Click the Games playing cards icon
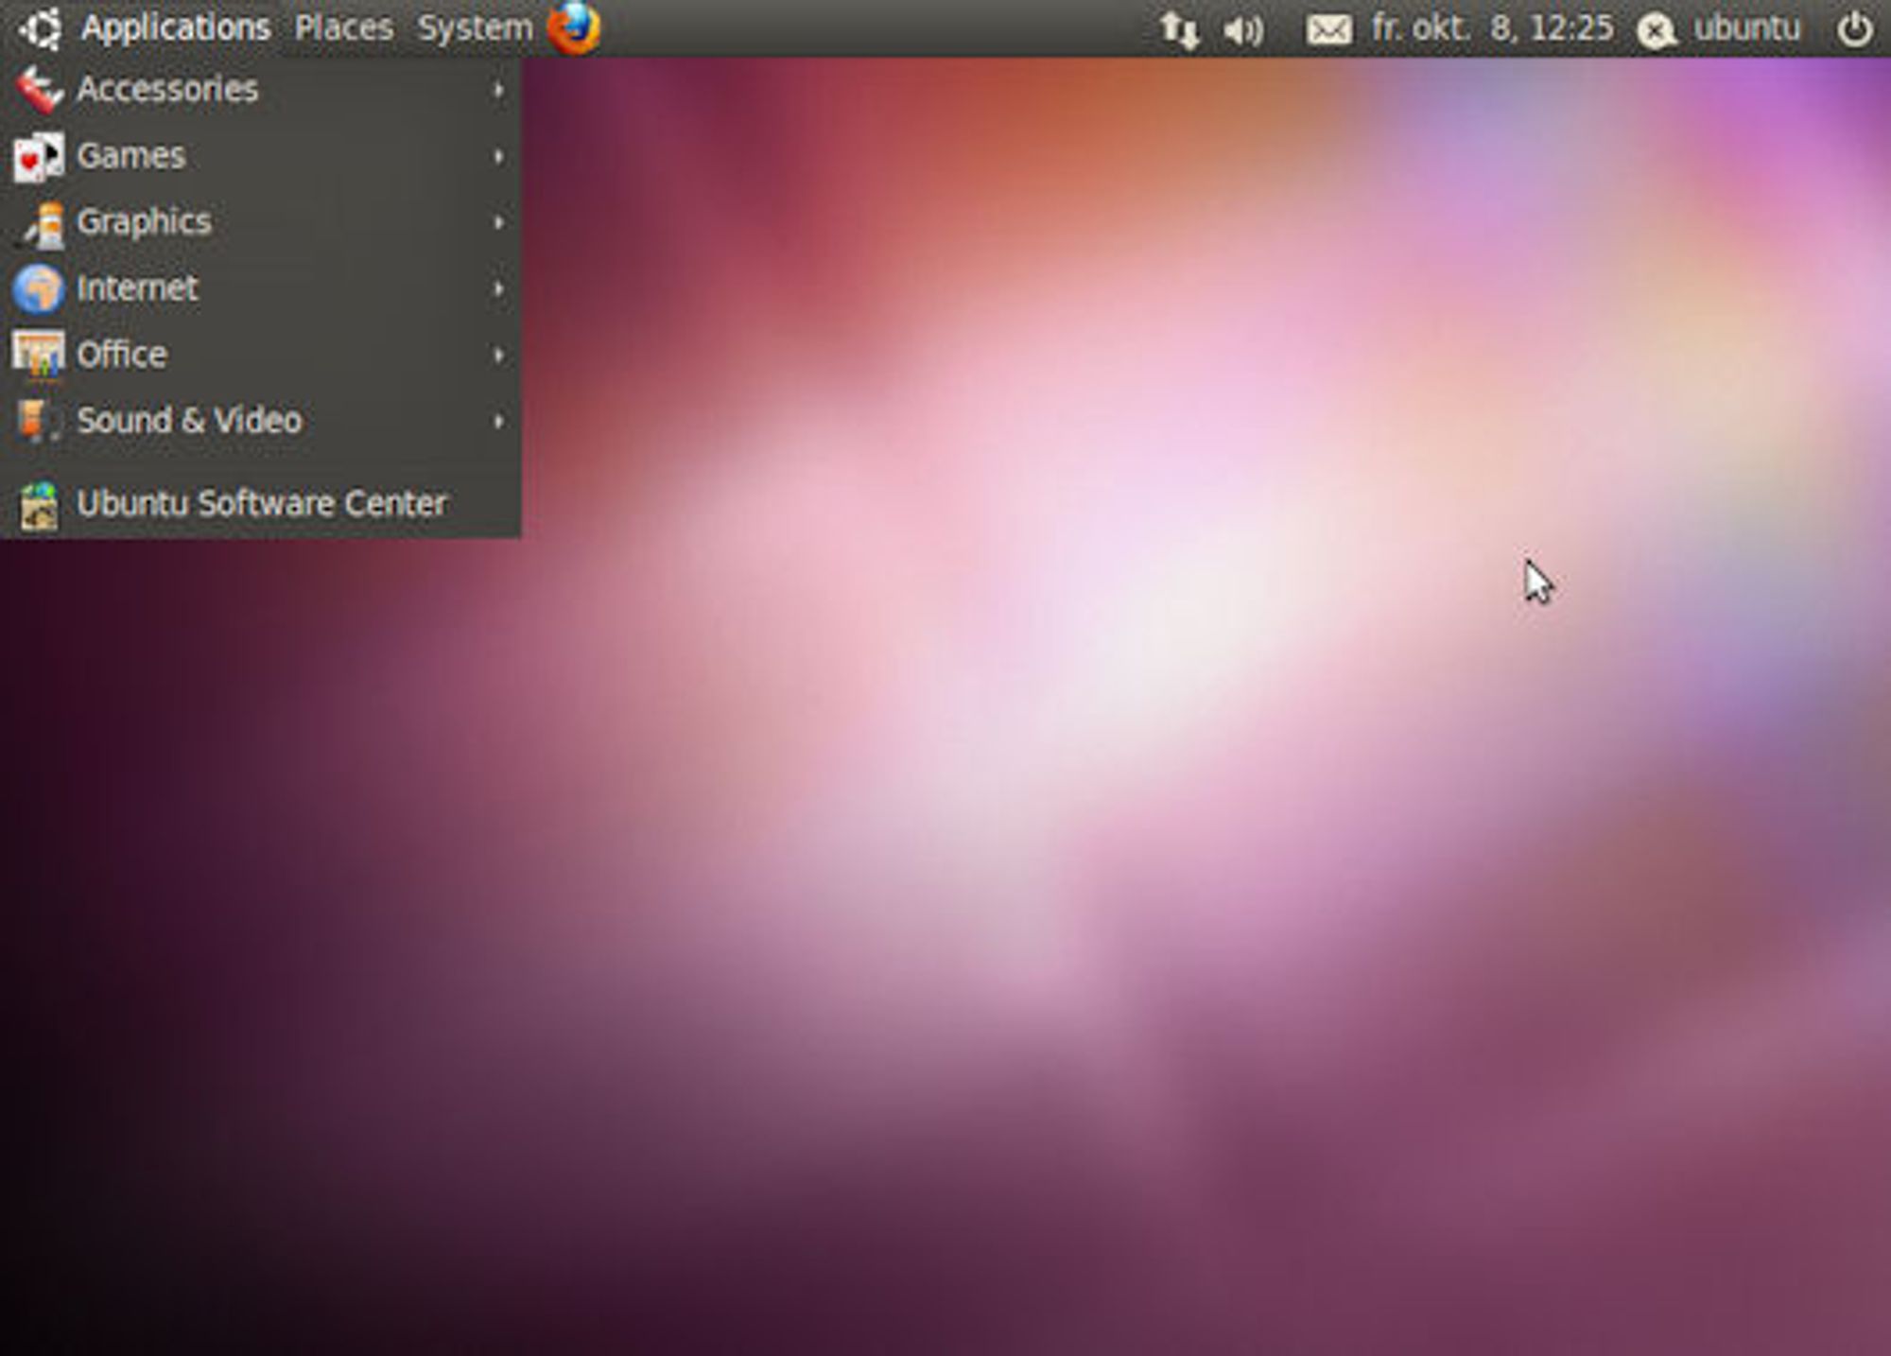The height and width of the screenshot is (1356, 1891). pos(39,156)
